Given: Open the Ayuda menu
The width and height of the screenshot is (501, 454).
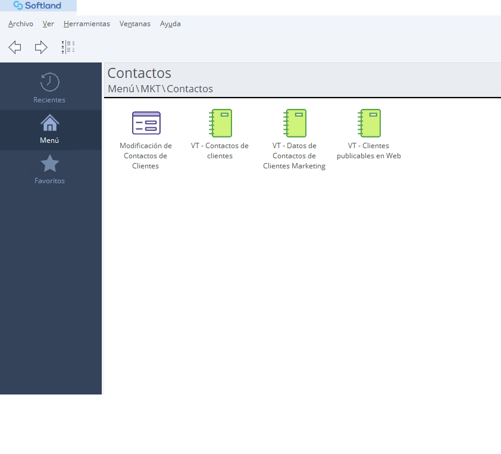Looking at the screenshot, I should (x=170, y=24).
